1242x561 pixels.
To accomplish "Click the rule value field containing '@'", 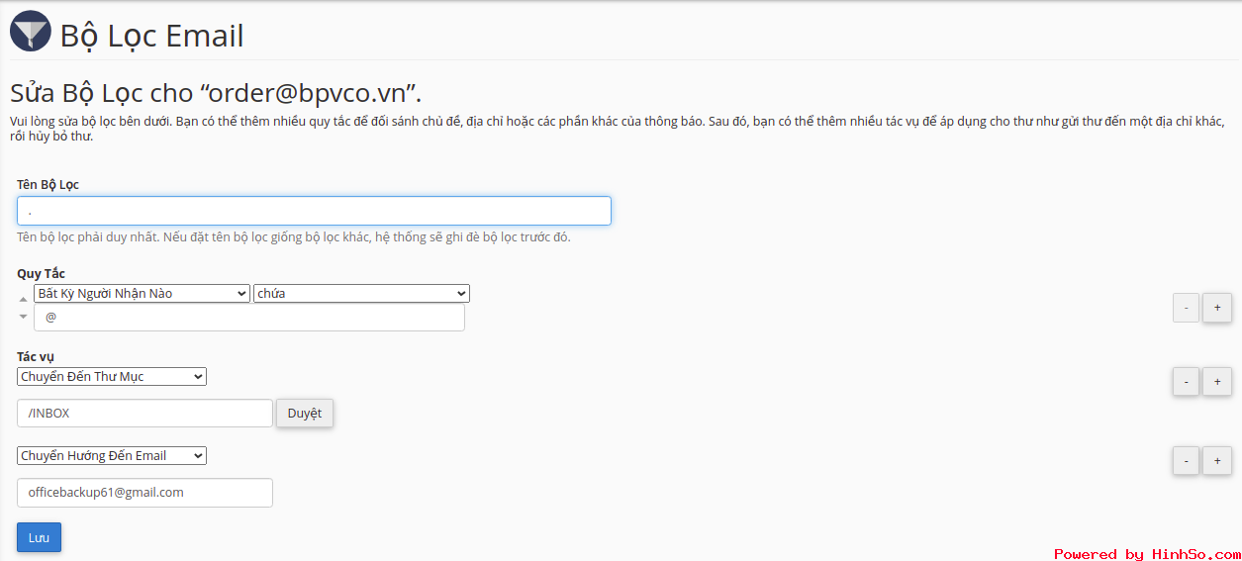I will click(x=249, y=317).
